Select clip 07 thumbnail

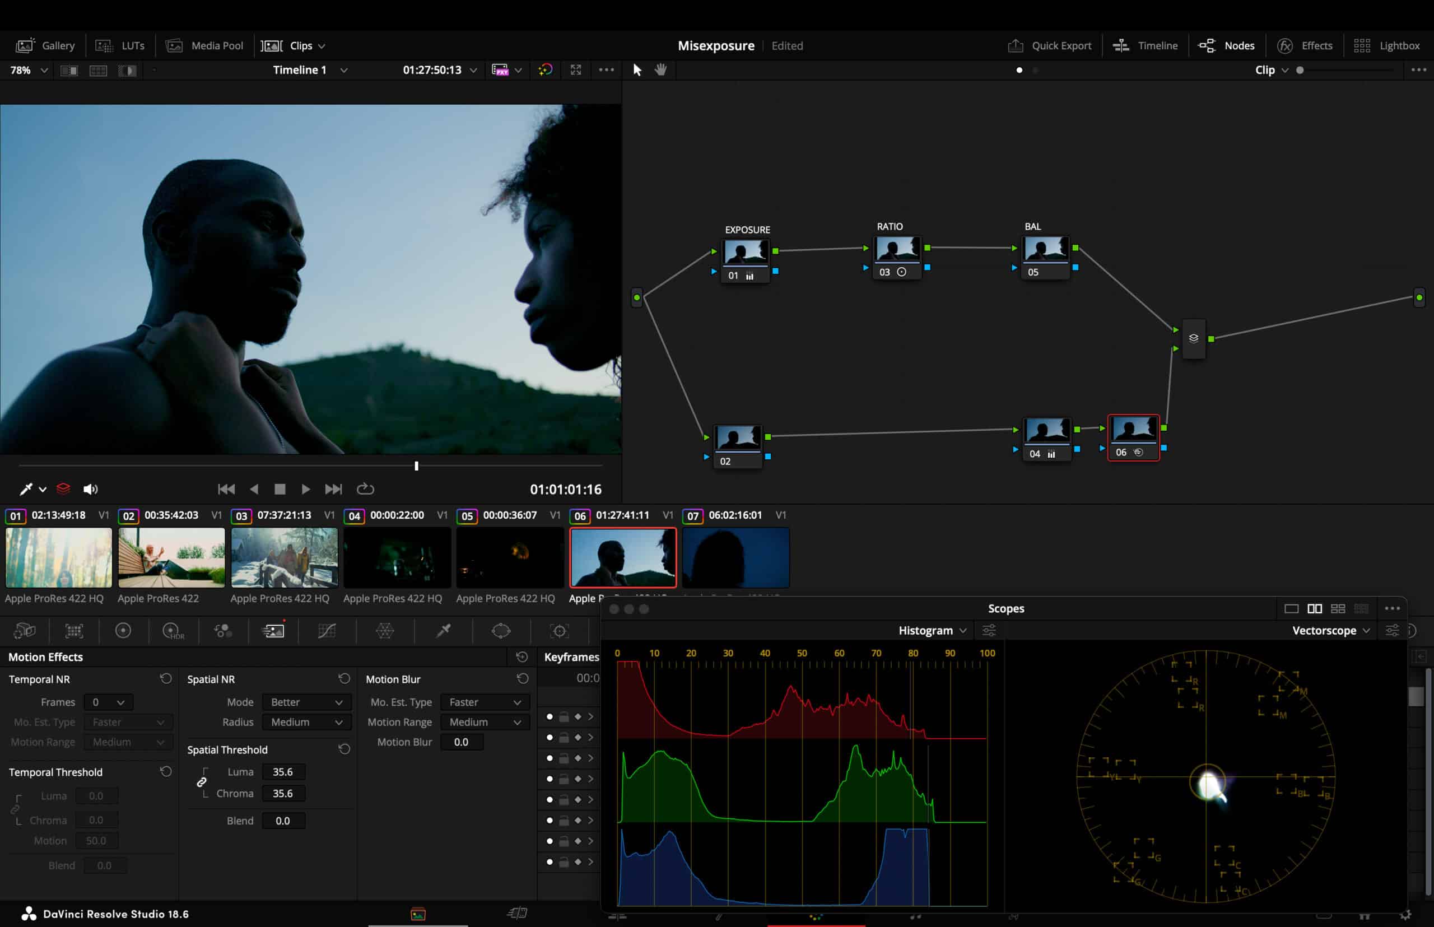click(735, 557)
